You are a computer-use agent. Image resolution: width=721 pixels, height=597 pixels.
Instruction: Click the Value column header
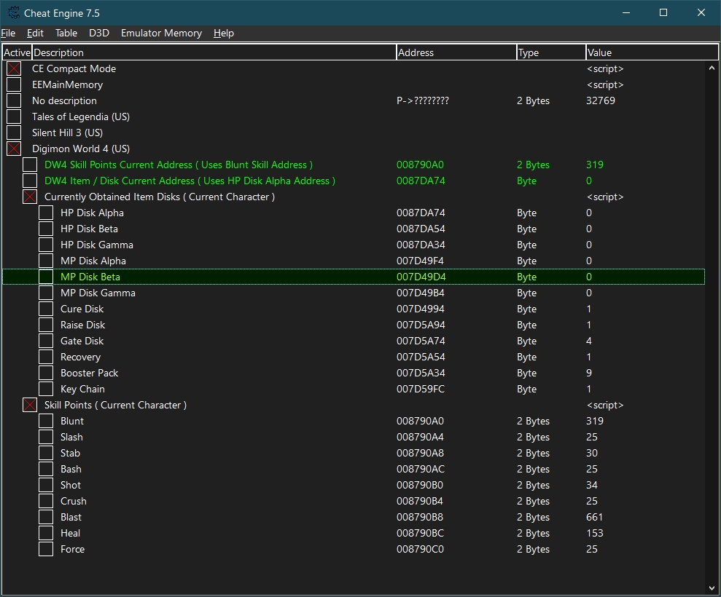tap(652, 52)
